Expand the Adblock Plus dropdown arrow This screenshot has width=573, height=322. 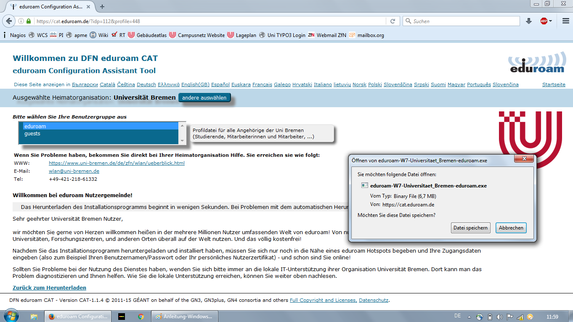[550, 21]
